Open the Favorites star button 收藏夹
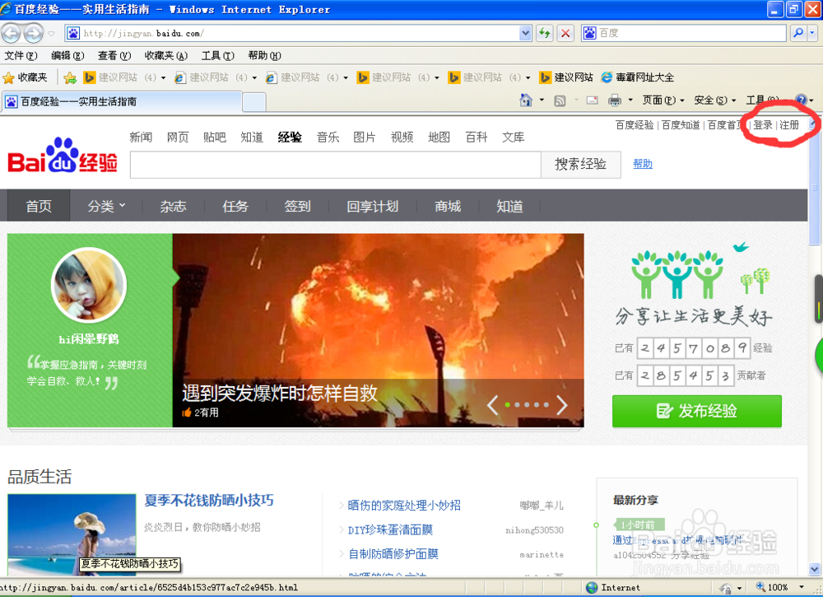 click(x=25, y=77)
